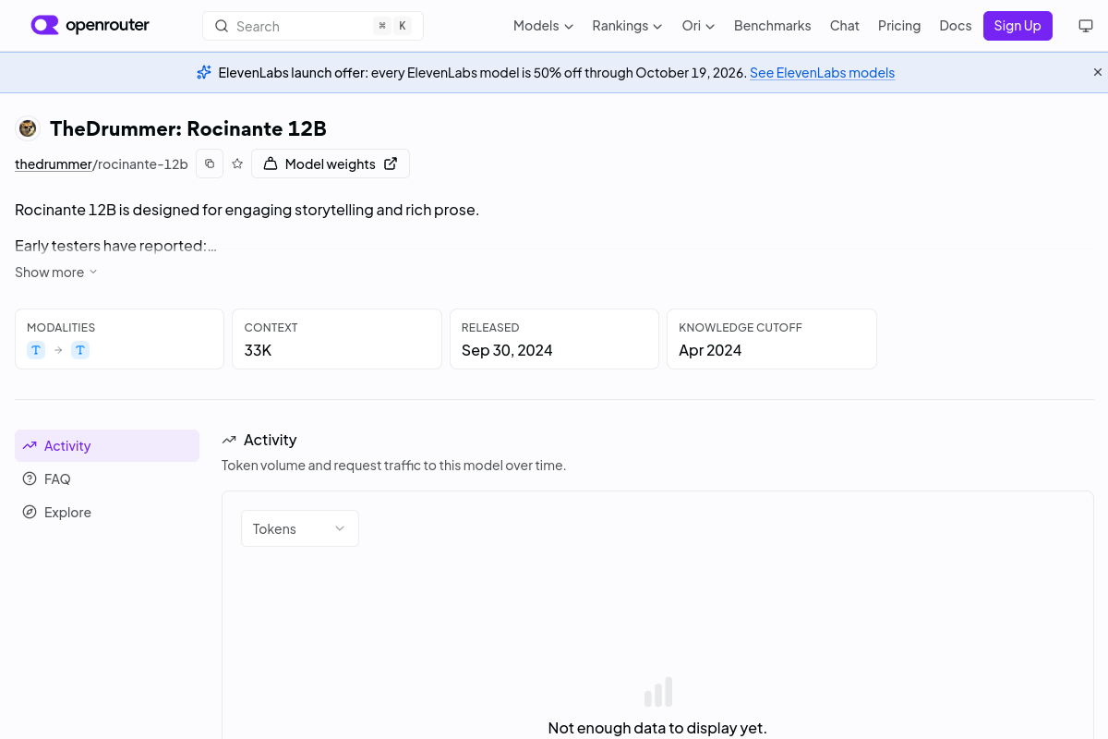Click the KNOWLEDGE CUTOFF value Apr 2024
The width and height of the screenshot is (1108, 739).
pyautogui.click(x=710, y=350)
